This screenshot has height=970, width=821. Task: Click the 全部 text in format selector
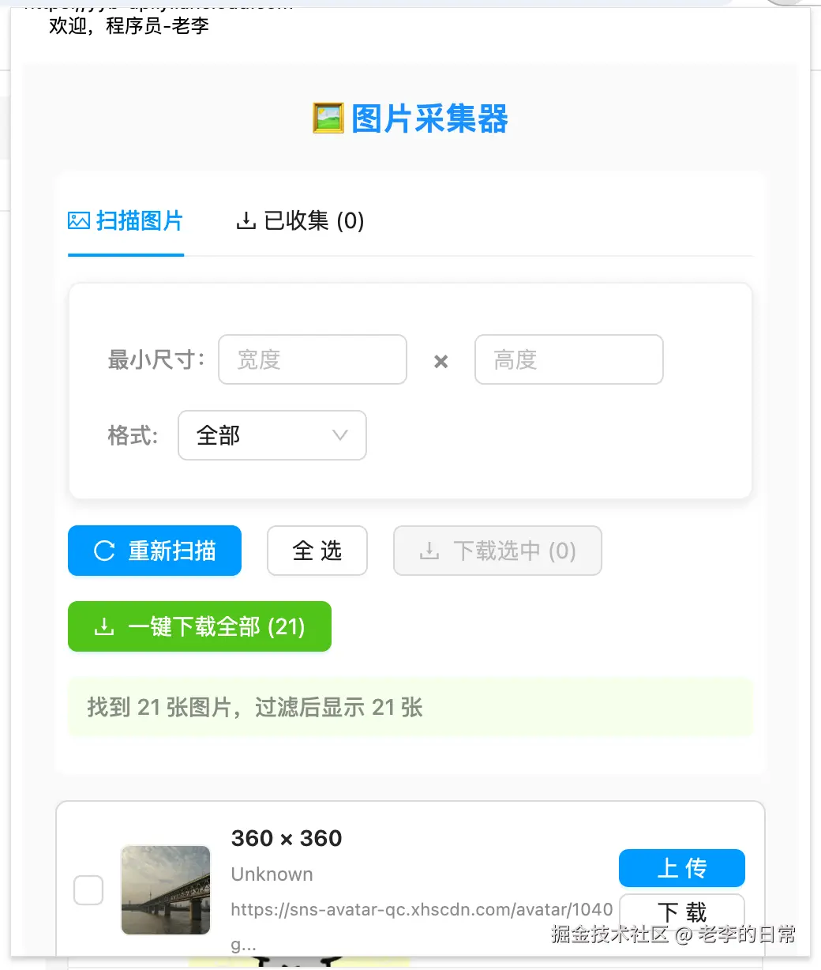219,435
